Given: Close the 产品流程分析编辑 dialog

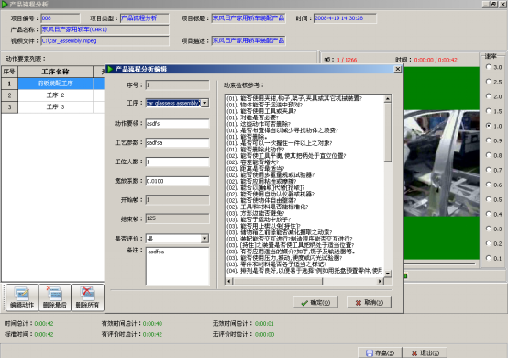Looking at the screenshot, I should coord(398,69).
